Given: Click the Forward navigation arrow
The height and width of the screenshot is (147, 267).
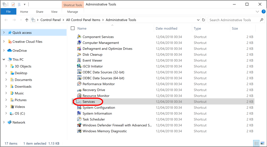Looking at the screenshot, I should pos(14,20).
